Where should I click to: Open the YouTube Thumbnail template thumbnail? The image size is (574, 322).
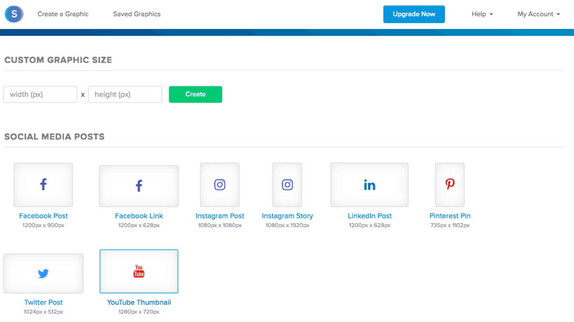click(x=139, y=271)
